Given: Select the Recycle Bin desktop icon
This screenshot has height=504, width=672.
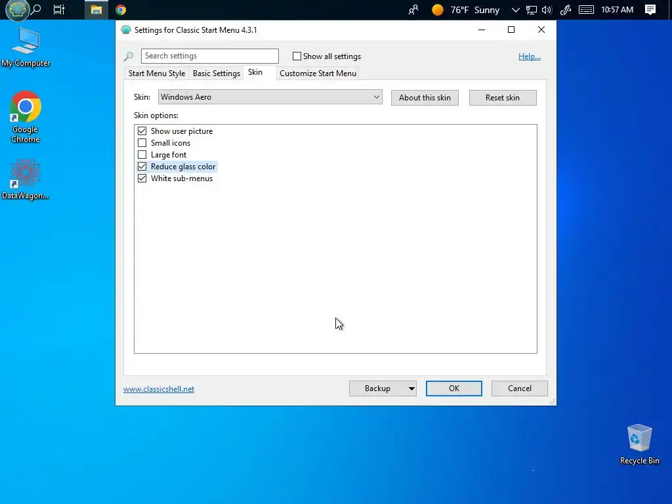Looking at the screenshot, I should (x=639, y=444).
